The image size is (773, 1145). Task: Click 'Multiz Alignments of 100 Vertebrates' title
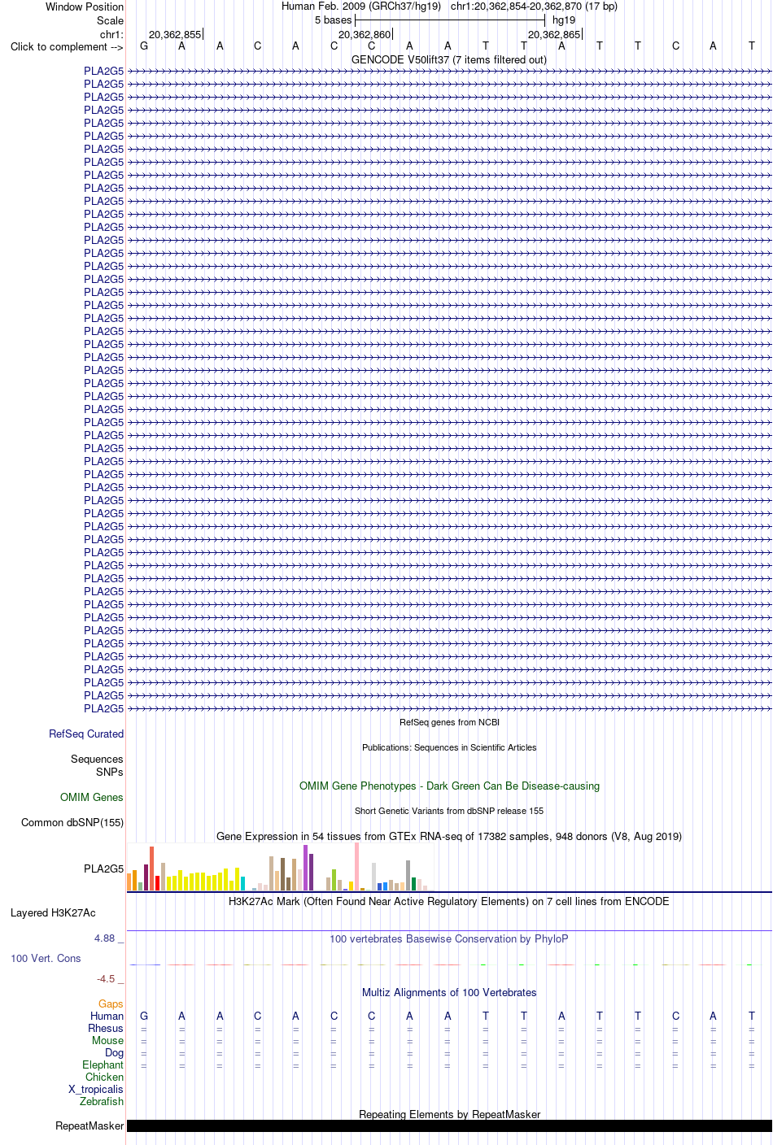point(449,992)
